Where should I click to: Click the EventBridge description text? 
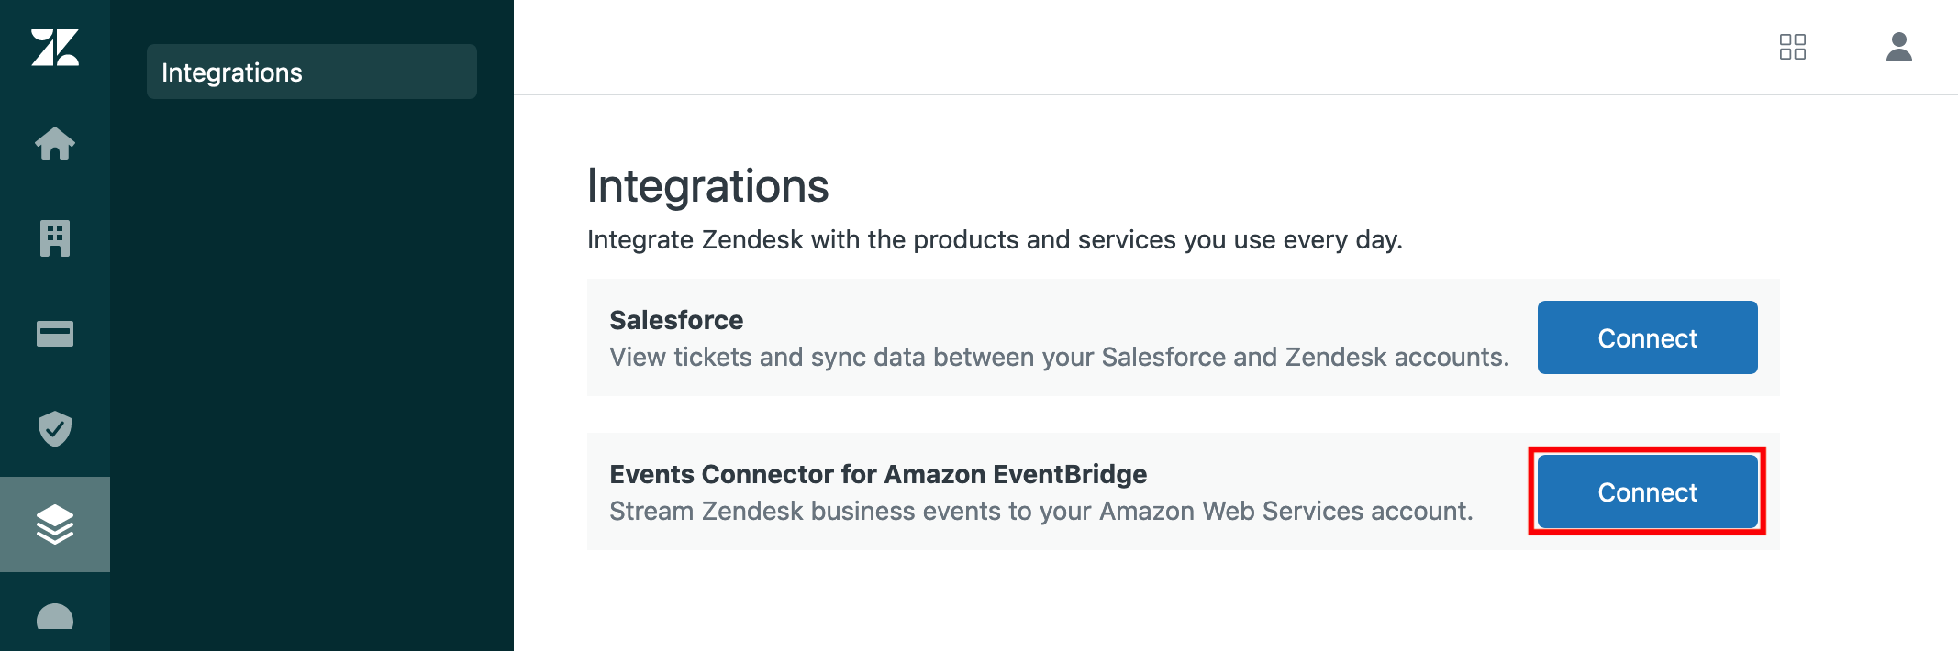tap(1041, 511)
